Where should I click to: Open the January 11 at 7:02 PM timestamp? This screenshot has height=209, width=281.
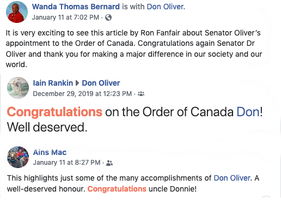tap(65, 17)
